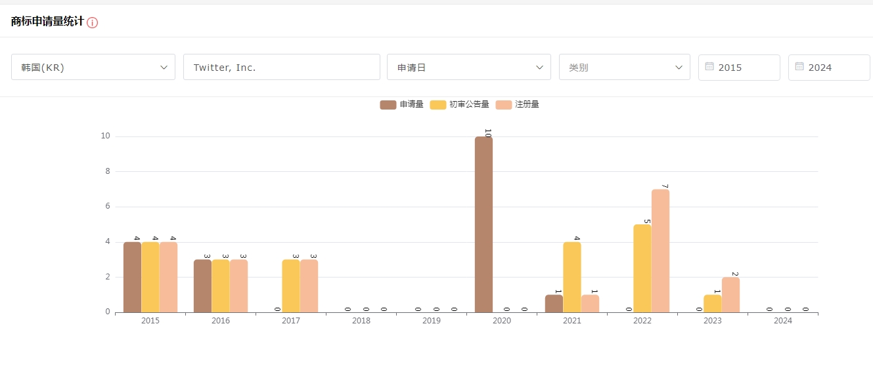873x370 pixels.
Task: Click the 2016 brown 申请量 bar
Action: [202, 286]
